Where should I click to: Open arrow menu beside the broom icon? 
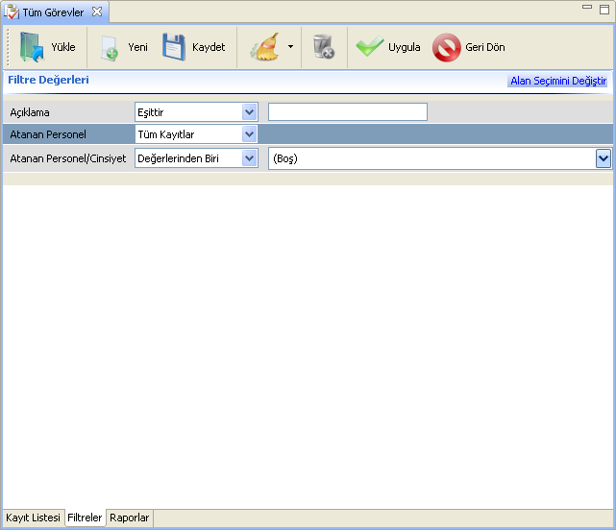(x=290, y=47)
